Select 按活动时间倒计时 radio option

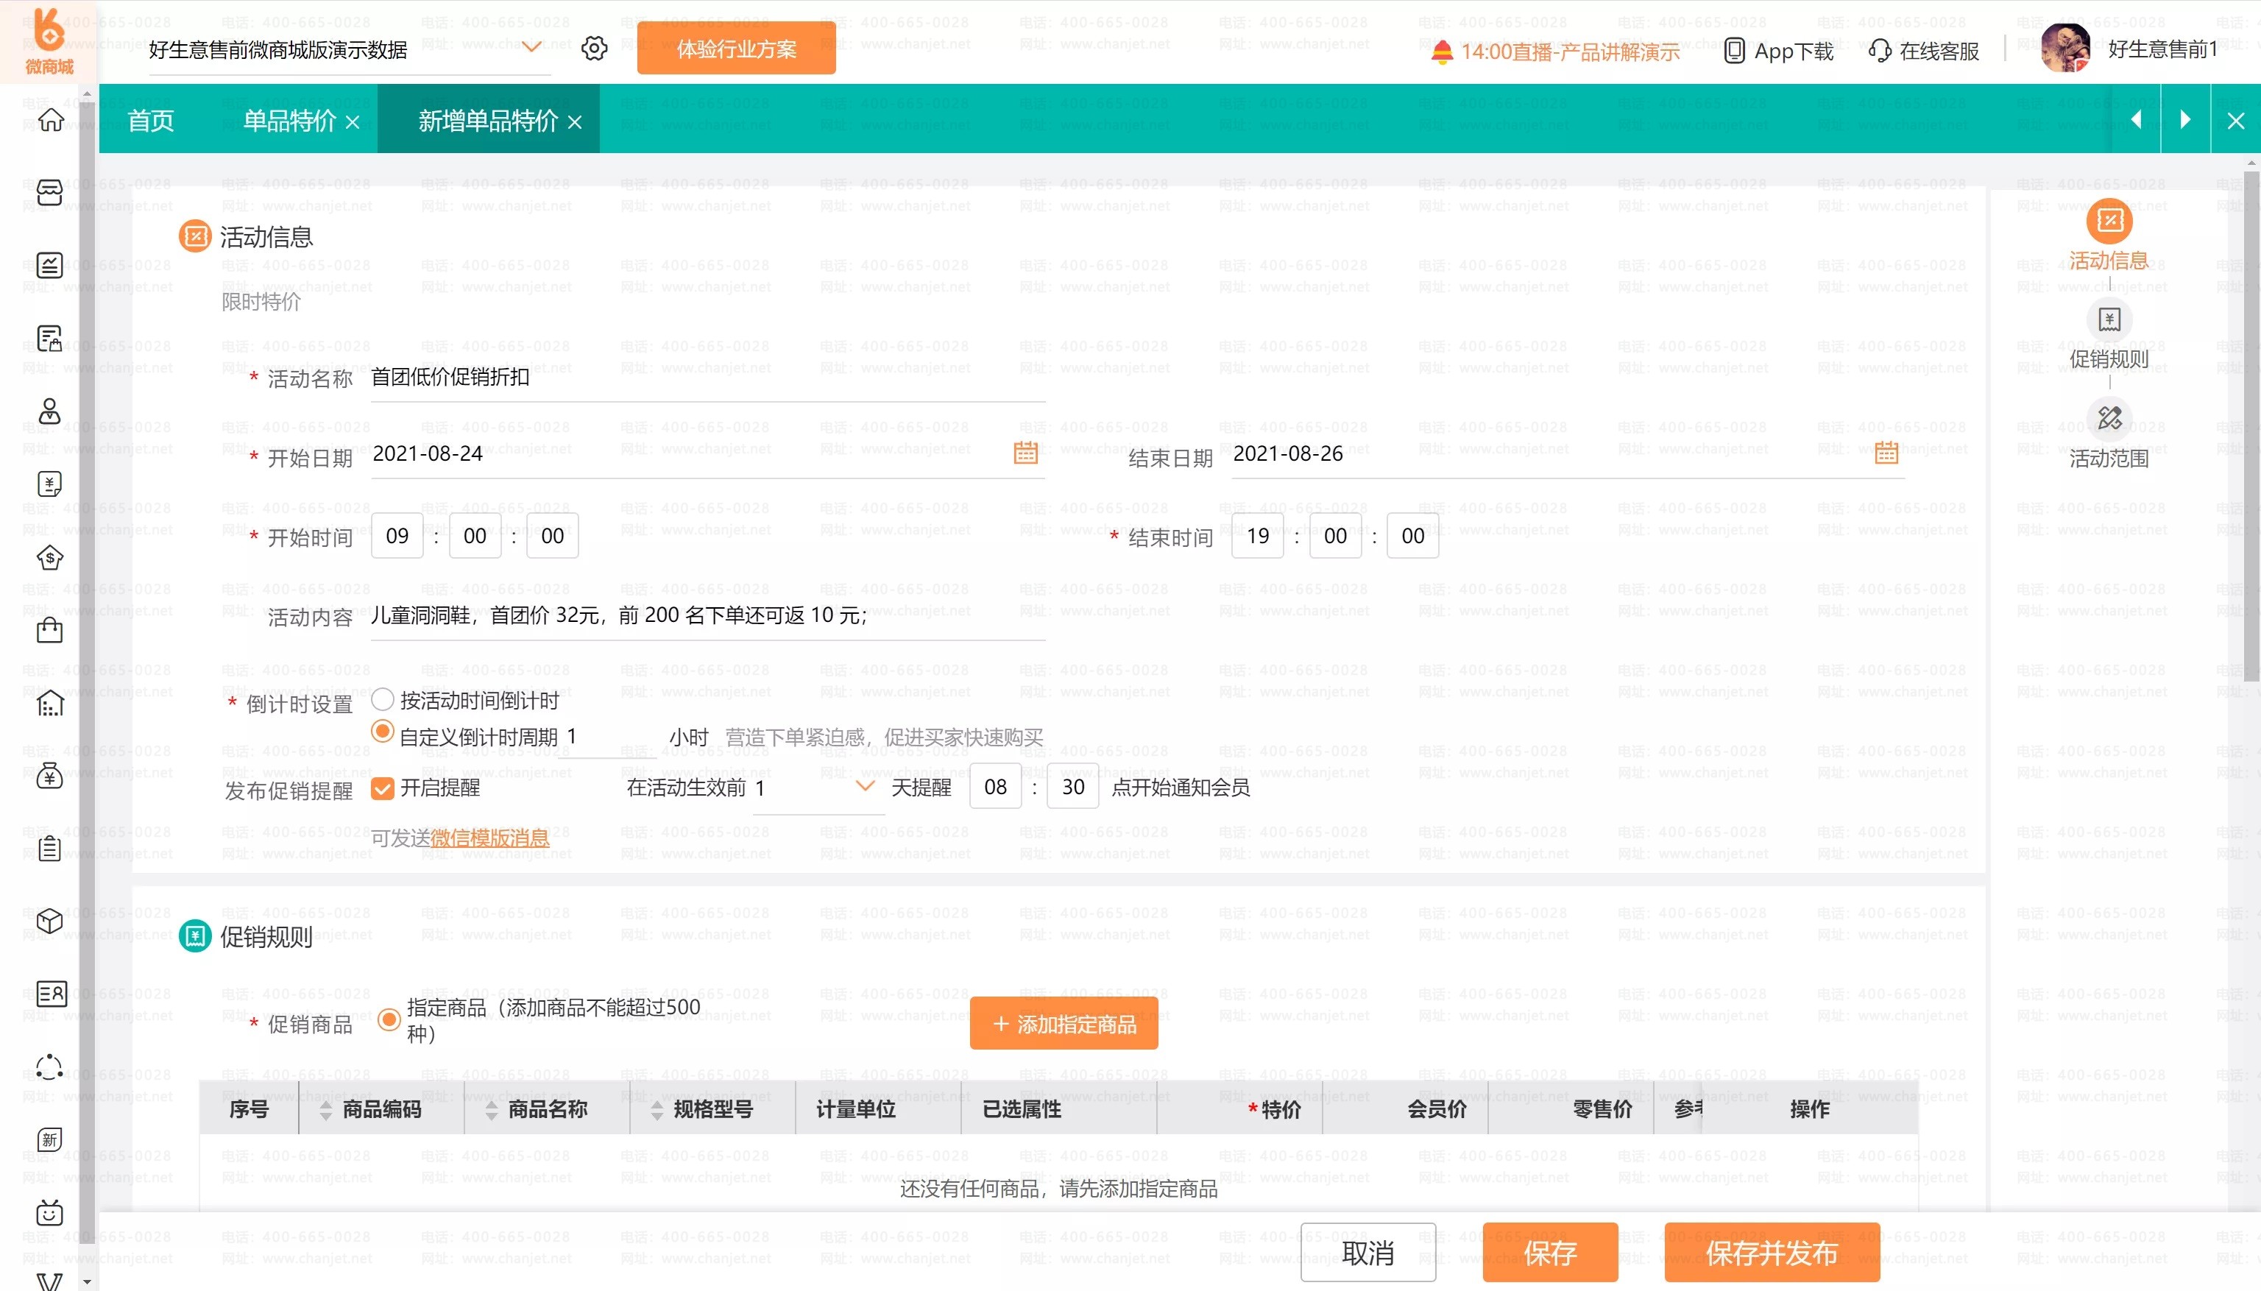coord(382,699)
